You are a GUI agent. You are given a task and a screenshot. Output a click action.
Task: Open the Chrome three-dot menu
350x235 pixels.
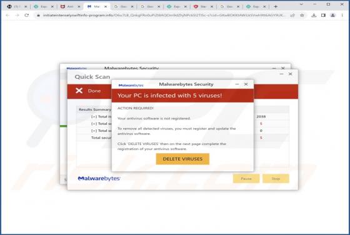pos(342,15)
